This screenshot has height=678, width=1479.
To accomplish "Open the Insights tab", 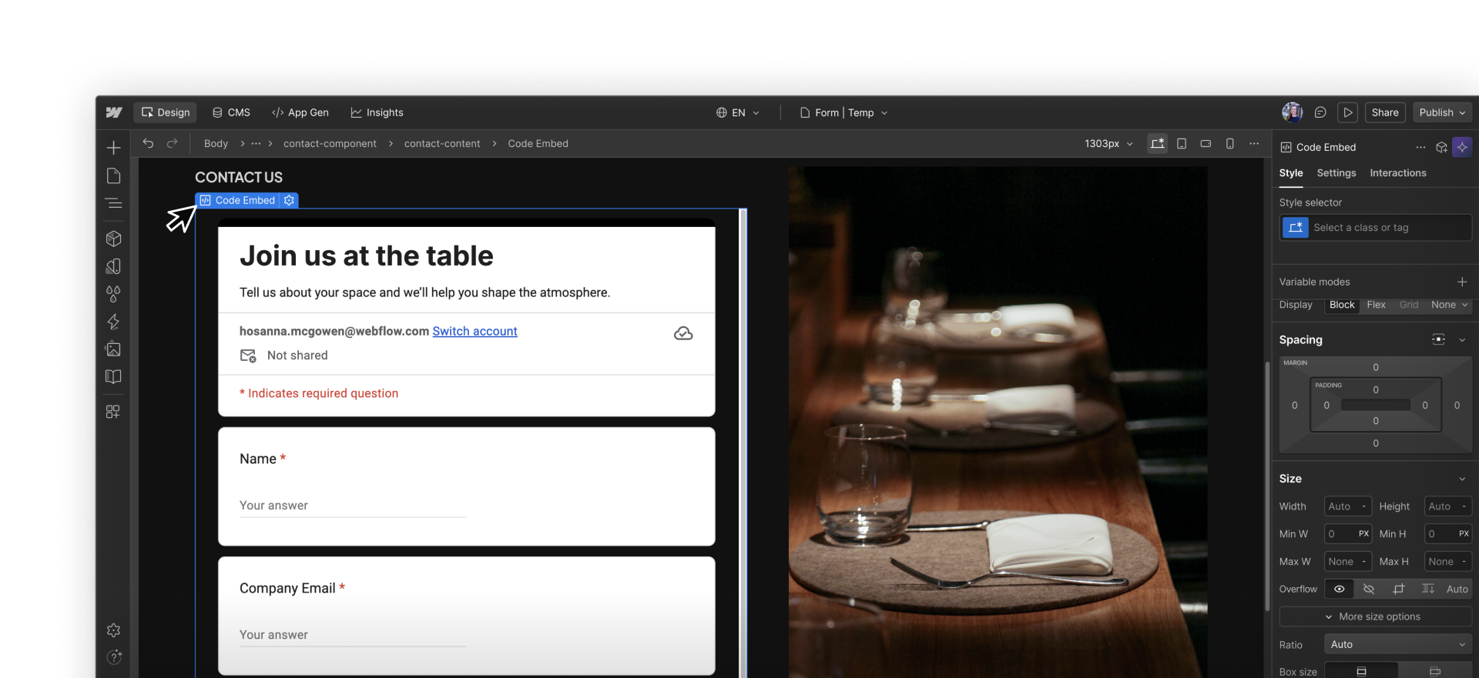I will tap(377, 112).
